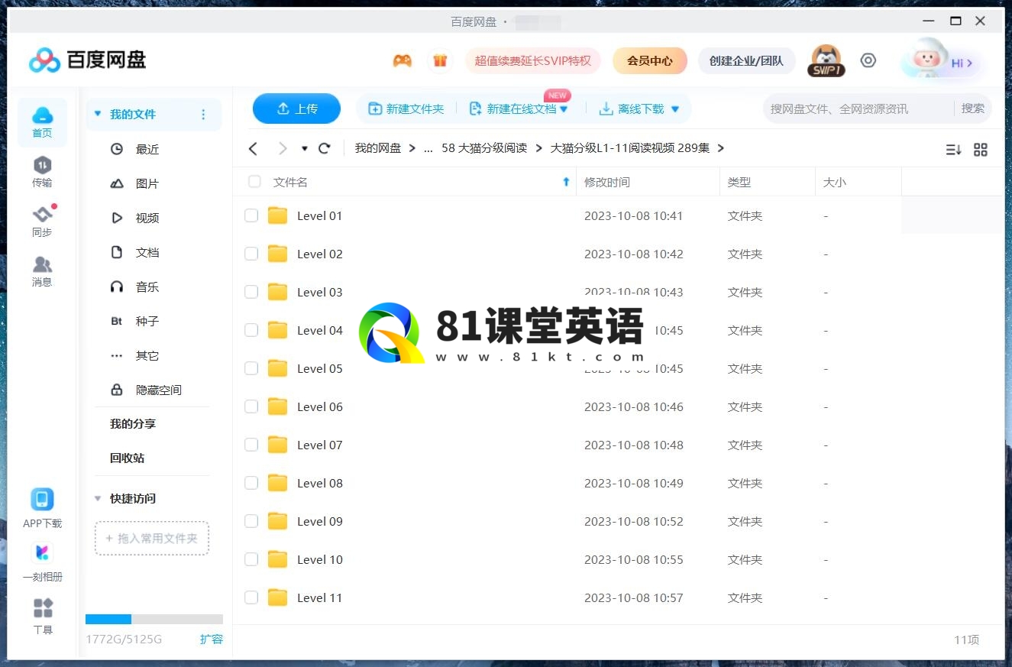The width and height of the screenshot is (1012, 667).
Task: Open the navigation history dropdown arrow
Action: pos(305,148)
